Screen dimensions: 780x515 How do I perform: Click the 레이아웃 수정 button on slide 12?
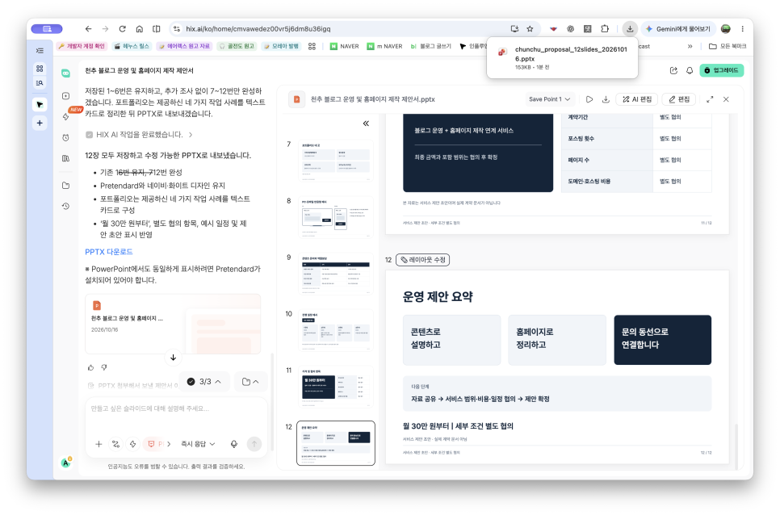423,259
